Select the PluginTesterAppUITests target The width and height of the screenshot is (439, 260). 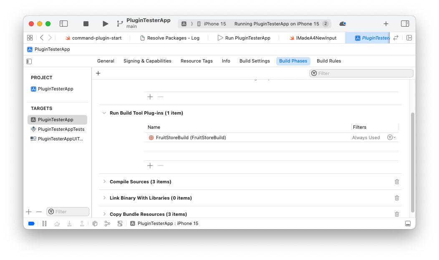58,139
